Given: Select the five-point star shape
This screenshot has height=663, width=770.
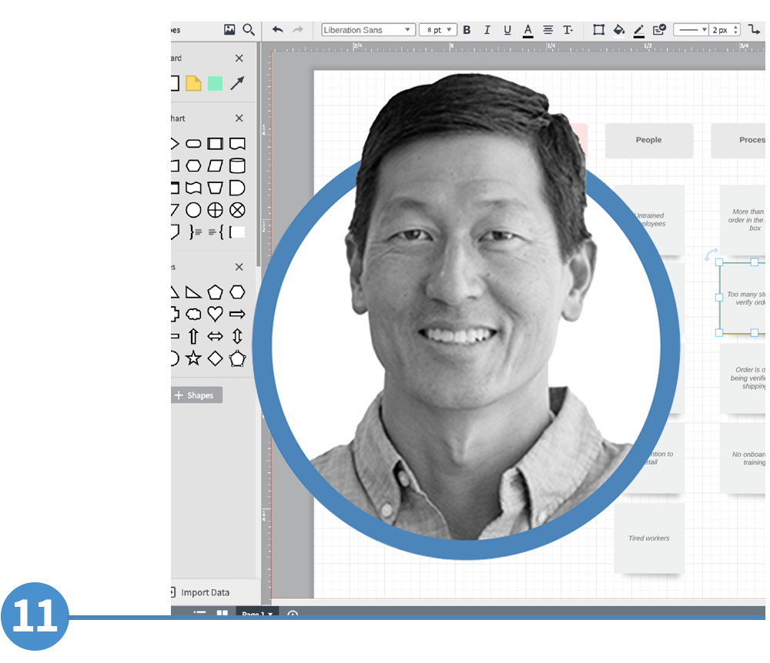Looking at the screenshot, I should pyautogui.click(x=193, y=358).
